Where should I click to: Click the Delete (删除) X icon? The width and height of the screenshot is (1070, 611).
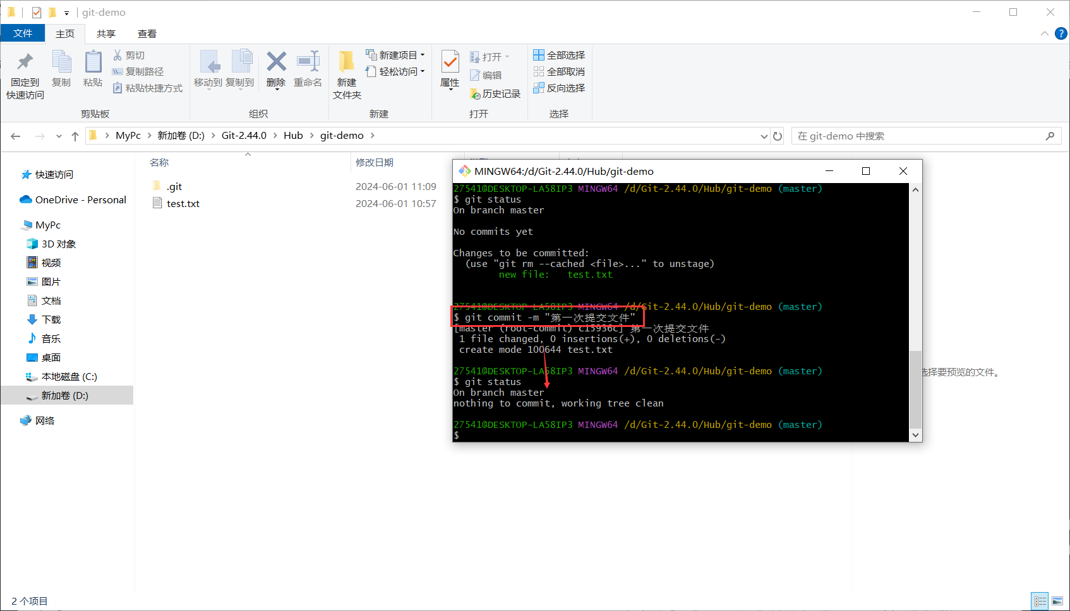(276, 61)
